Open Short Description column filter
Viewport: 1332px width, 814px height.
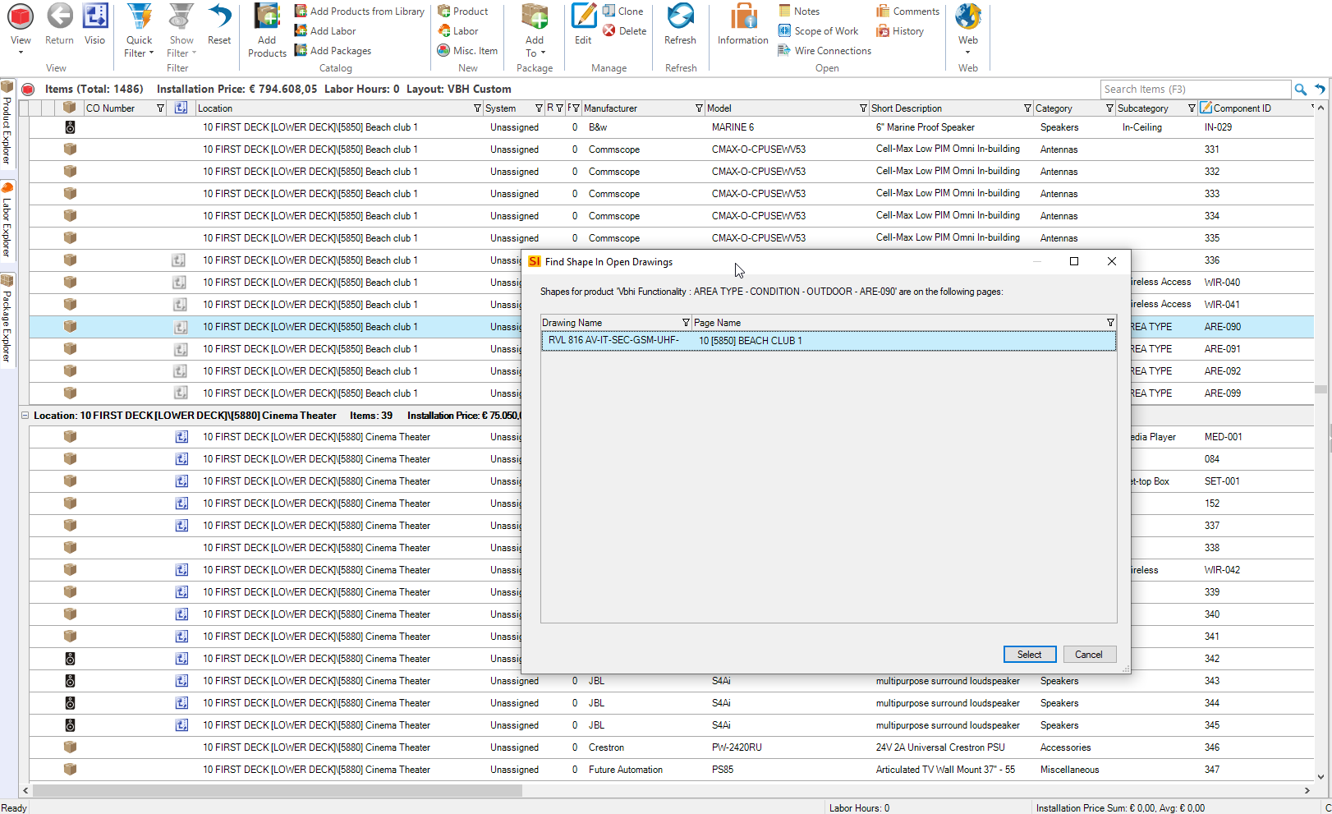(1027, 108)
